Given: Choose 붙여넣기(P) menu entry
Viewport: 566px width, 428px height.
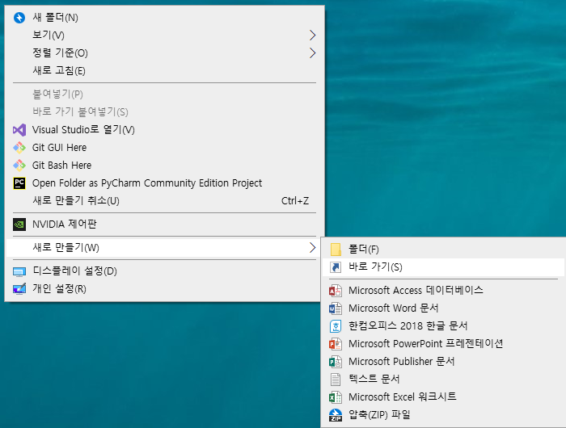Looking at the screenshot, I should [x=165, y=94].
